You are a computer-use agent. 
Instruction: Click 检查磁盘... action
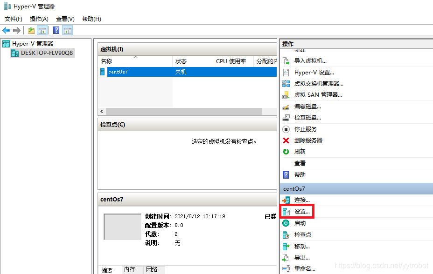307,118
